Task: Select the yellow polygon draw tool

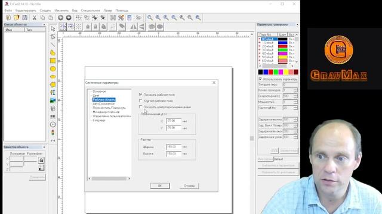Action: tap(53, 84)
